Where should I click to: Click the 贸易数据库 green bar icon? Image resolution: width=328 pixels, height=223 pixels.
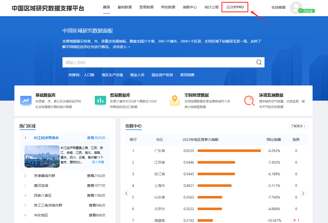(100, 101)
